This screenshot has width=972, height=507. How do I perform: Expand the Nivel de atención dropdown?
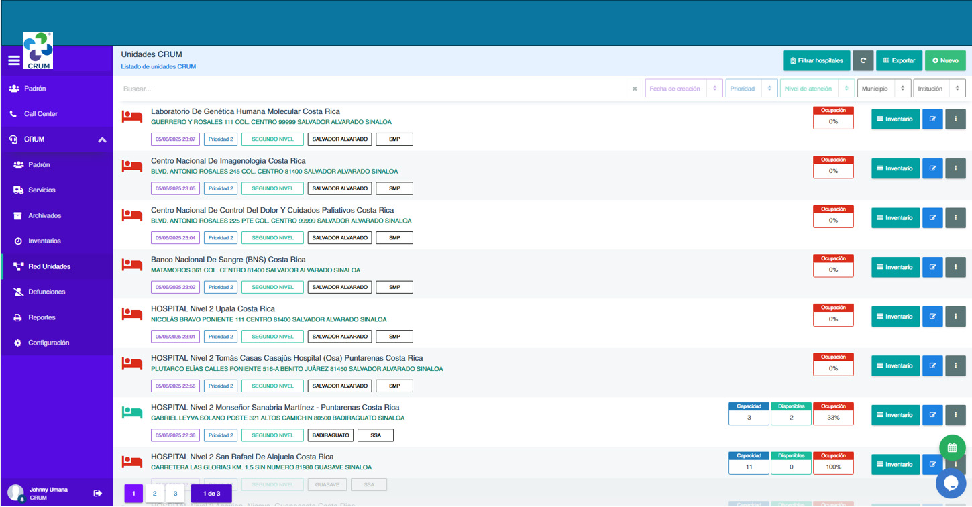816,89
